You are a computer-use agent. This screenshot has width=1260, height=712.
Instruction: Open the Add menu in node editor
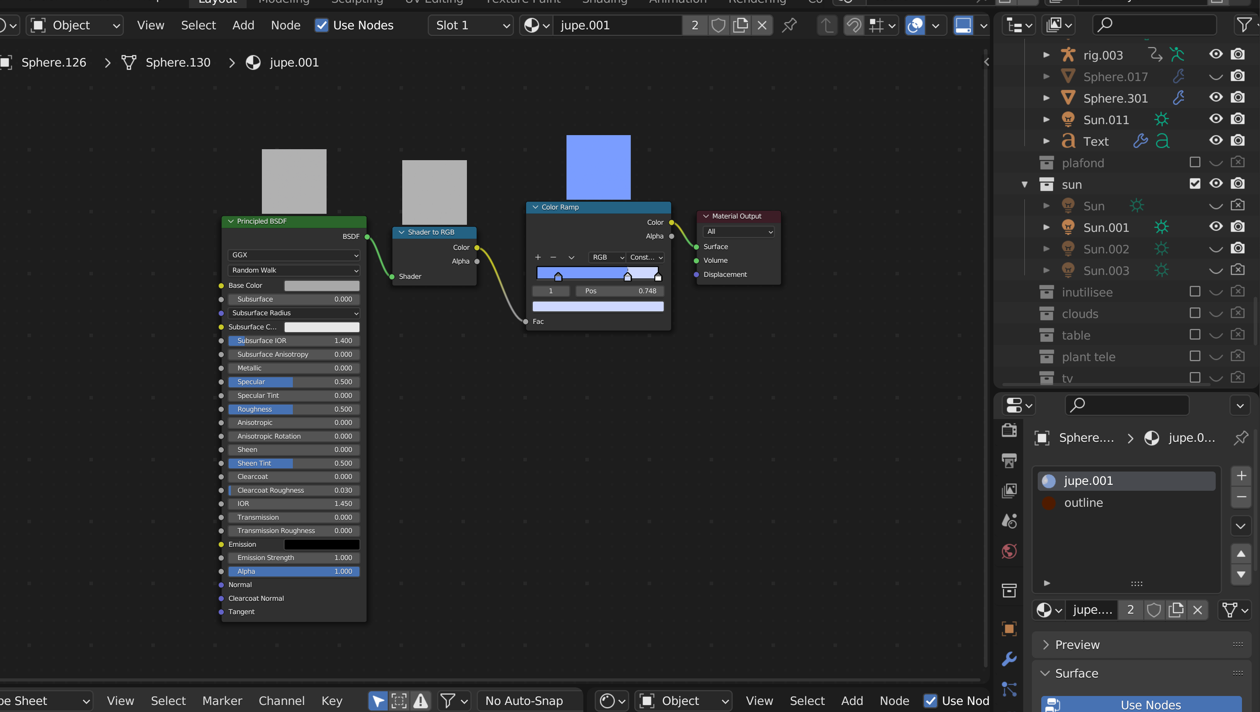pos(243,25)
